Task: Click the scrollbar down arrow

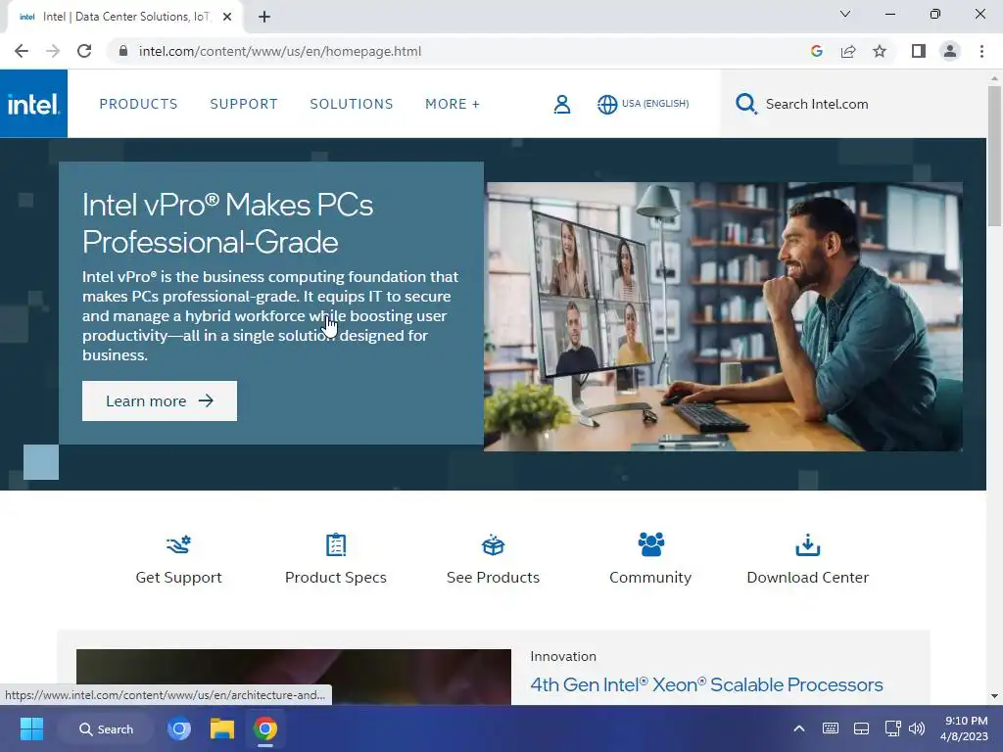Action: click(x=994, y=696)
